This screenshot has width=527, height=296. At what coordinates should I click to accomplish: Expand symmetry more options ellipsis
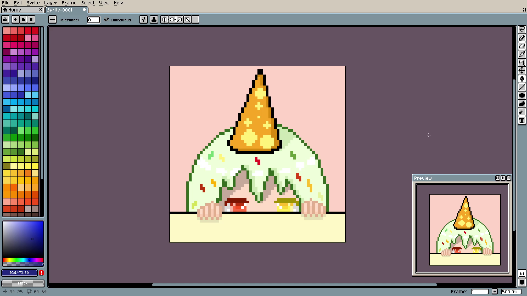click(x=195, y=19)
